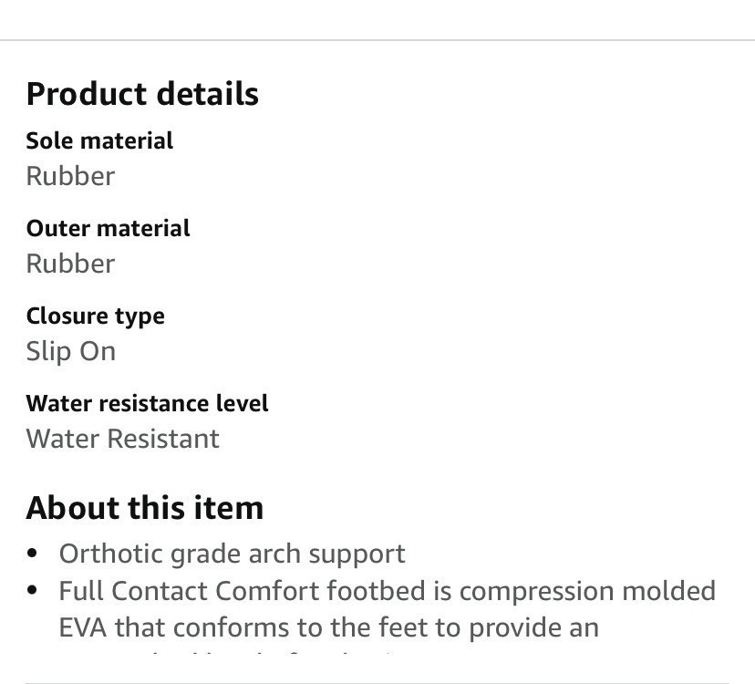Click bullet dot before Full Contact Comfort
Screen dimensions: 755x684
[32, 589]
